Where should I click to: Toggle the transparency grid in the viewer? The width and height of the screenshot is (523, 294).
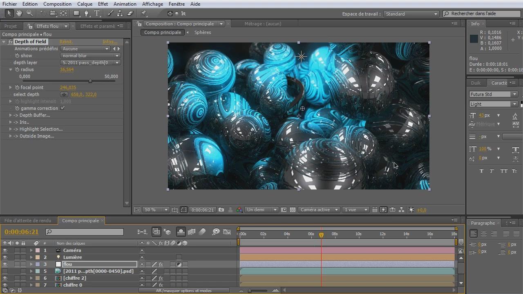(x=293, y=210)
